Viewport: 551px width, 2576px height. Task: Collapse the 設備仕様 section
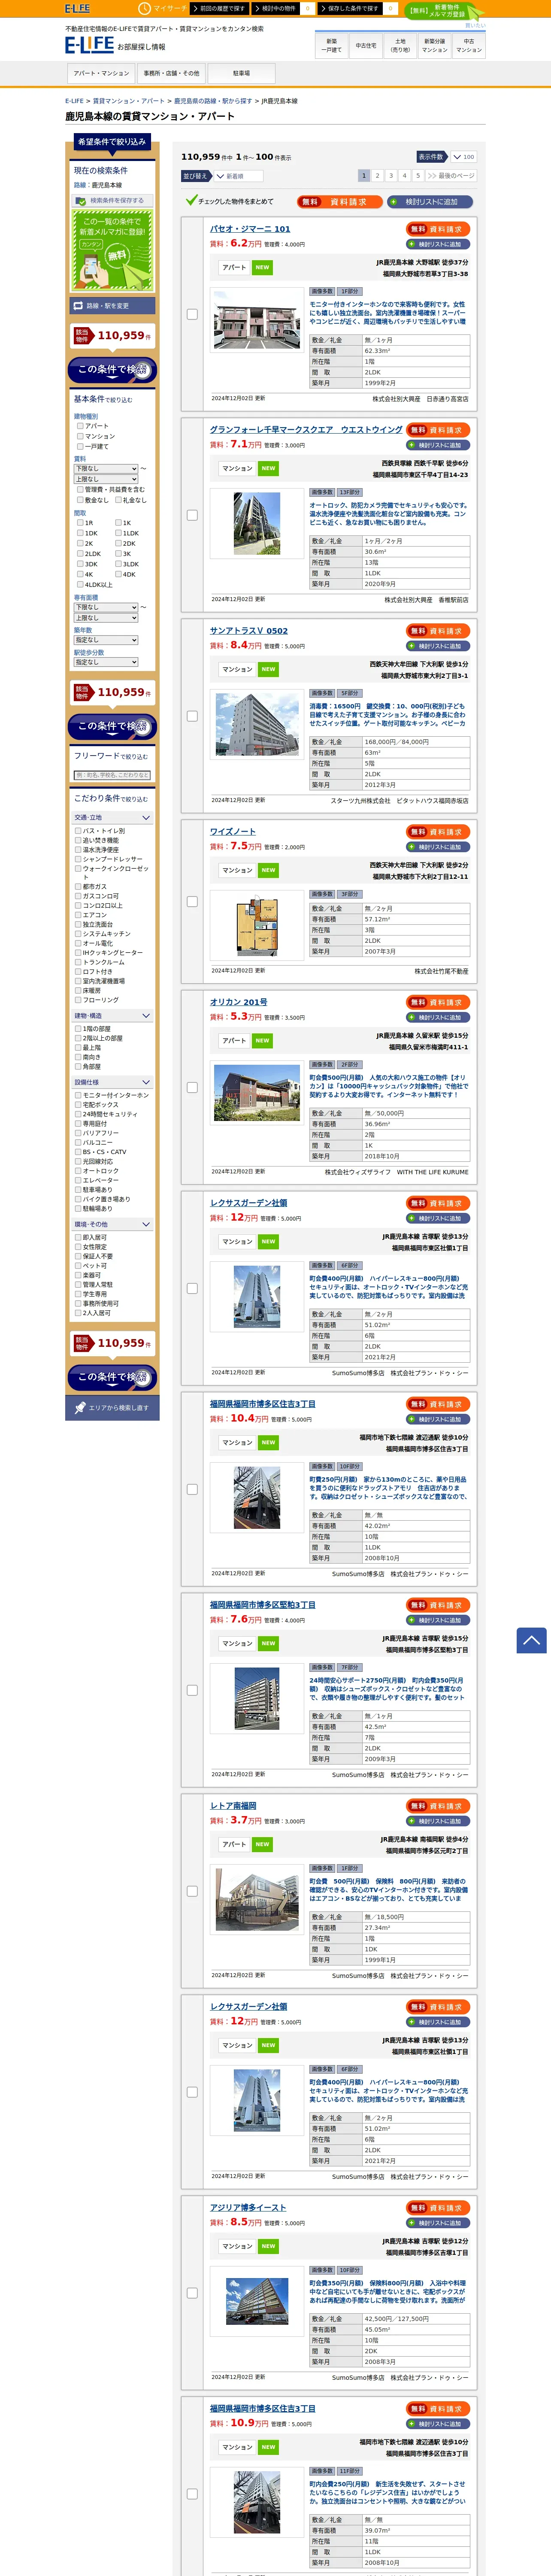(x=112, y=1082)
